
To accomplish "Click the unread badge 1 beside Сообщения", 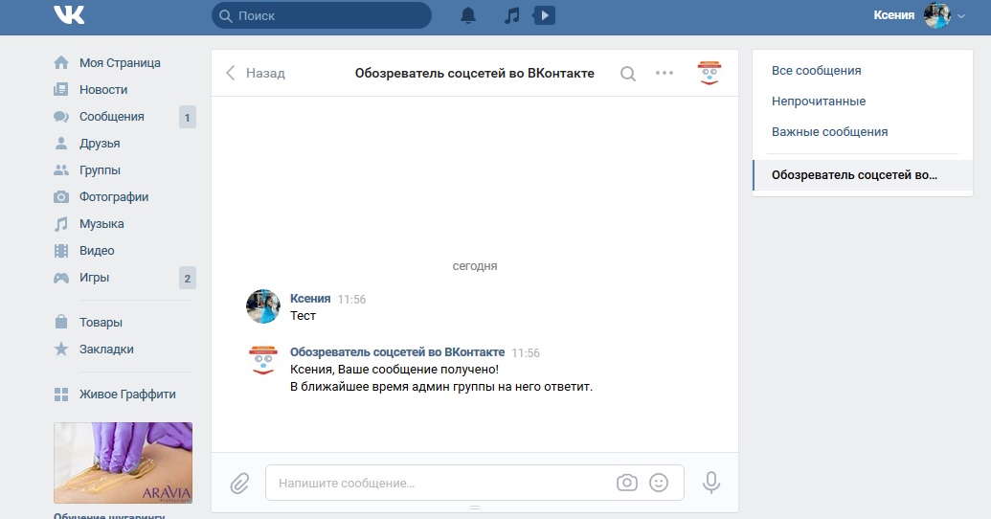I will pos(187,117).
